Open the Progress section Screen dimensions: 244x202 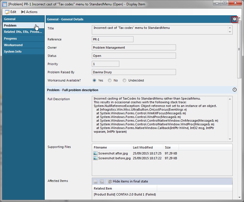pos(24,38)
